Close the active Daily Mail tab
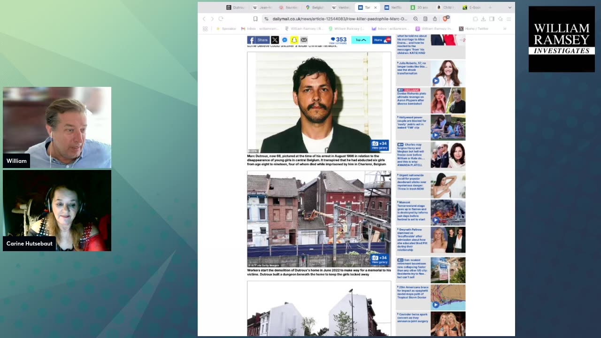 pos(375,8)
